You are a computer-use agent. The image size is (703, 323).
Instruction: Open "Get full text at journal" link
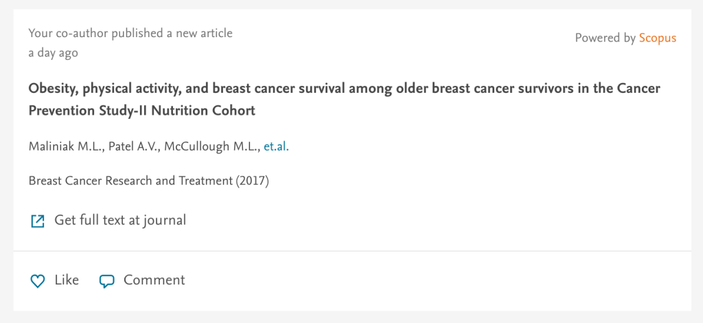click(120, 220)
